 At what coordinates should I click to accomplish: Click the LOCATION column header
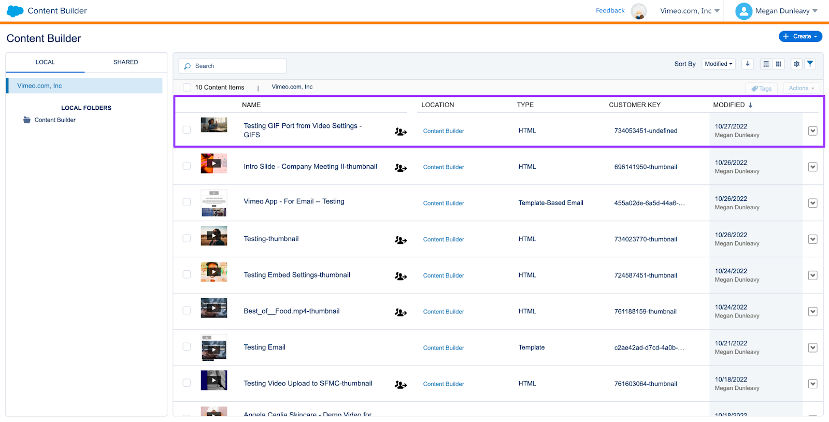438,105
